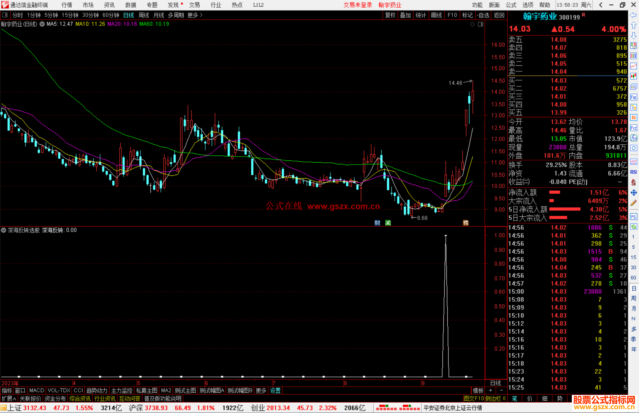Click the back arrow icon in right sidebar
The height and width of the screenshot is (413, 639).
click(x=633, y=15)
